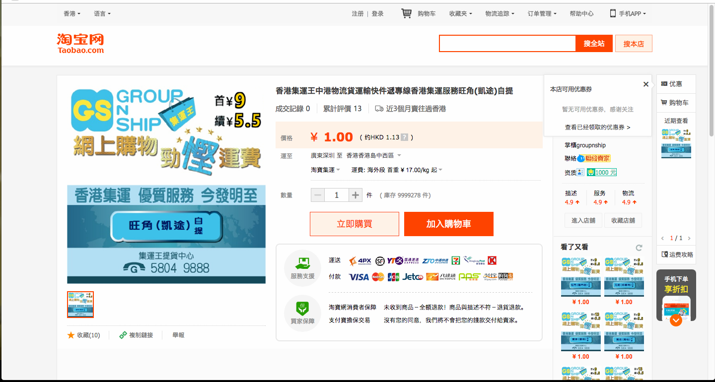Click the JCB payment logo
This screenshot has height=382, width=715.
click(x=393, y=277)
